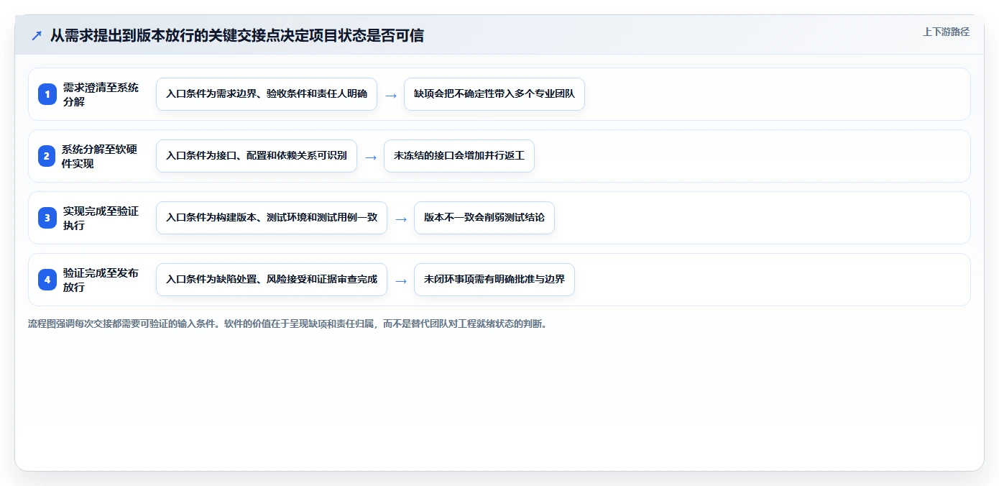Select step badge number 4

coord(47,280)
